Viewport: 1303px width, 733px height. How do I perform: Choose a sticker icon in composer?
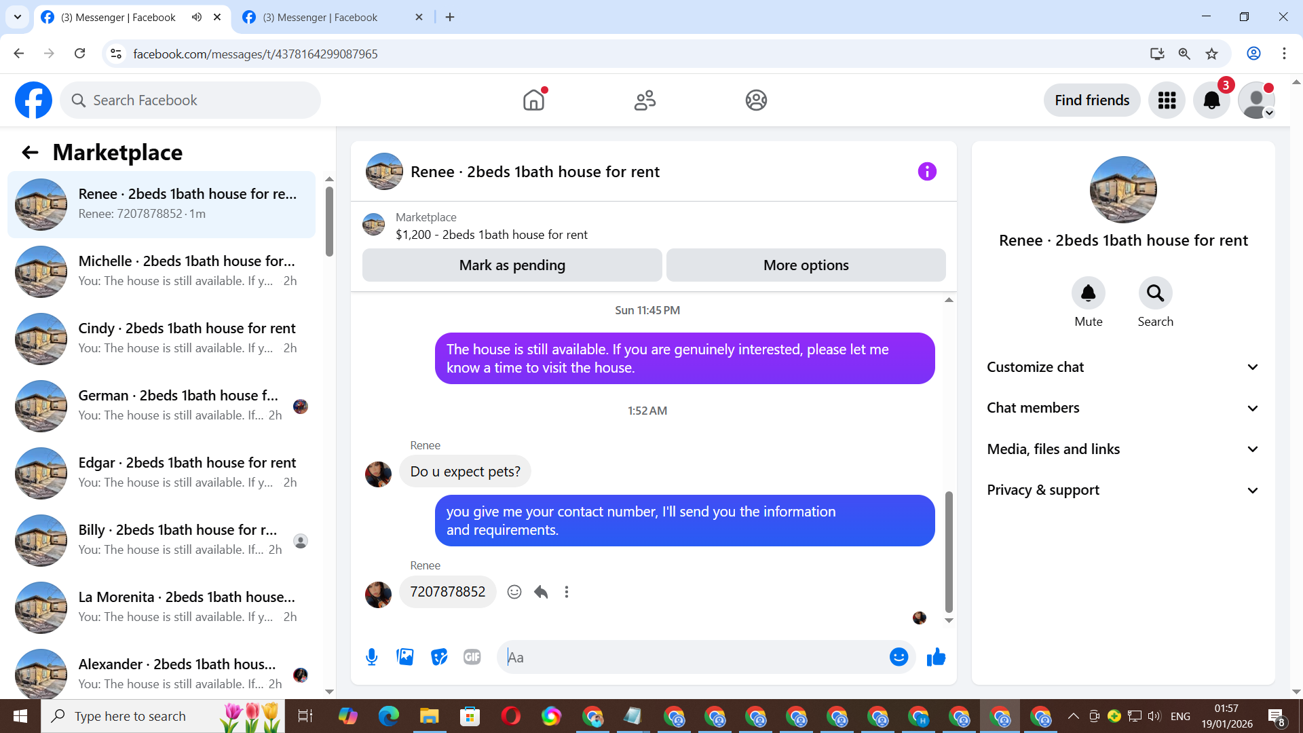439,657
